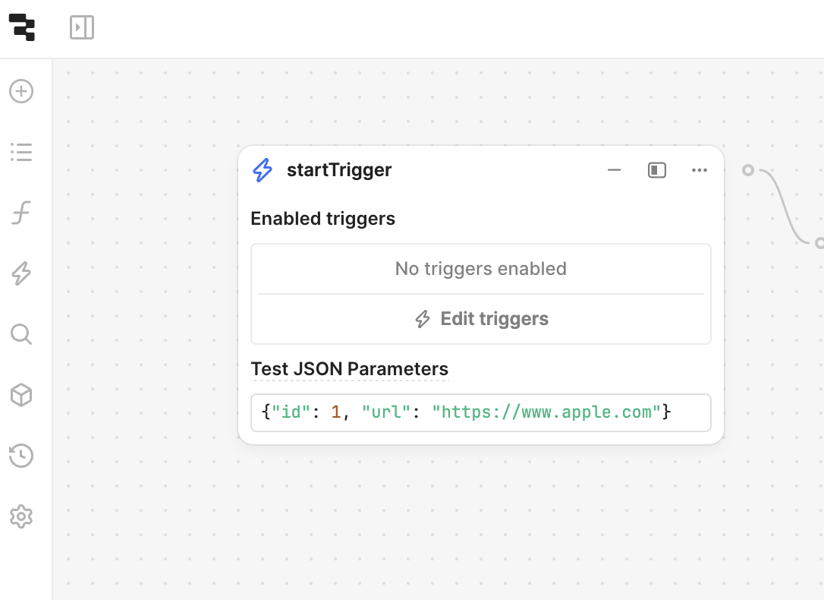Click the Test JSON Parameters input field
This screenshot has width=824, height=600.
tap(481, 412)
